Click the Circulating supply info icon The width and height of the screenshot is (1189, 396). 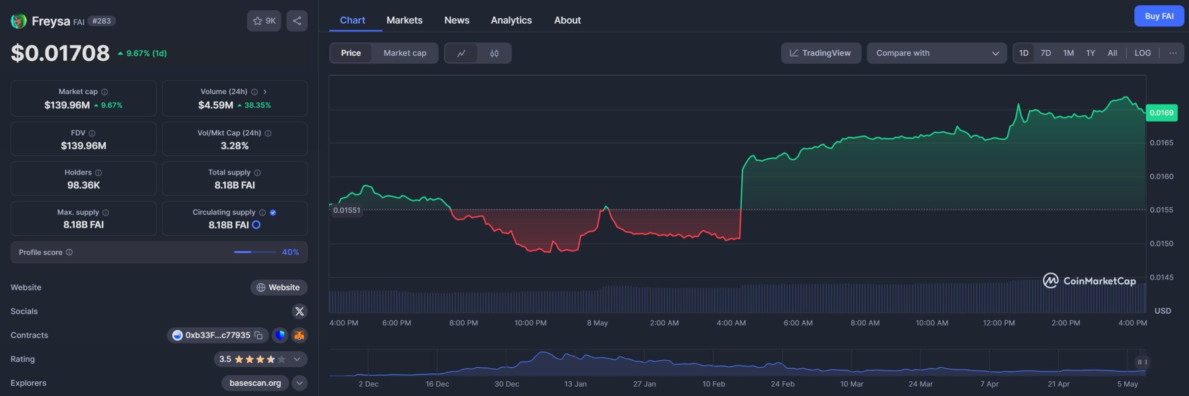262,213
